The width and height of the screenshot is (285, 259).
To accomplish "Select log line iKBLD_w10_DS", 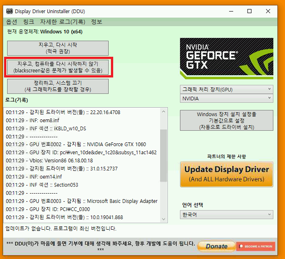I will click(x=46, y=128).
